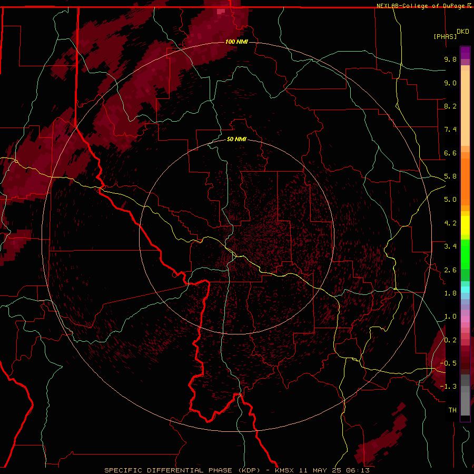Click the gray segment of the color bar

465,396
